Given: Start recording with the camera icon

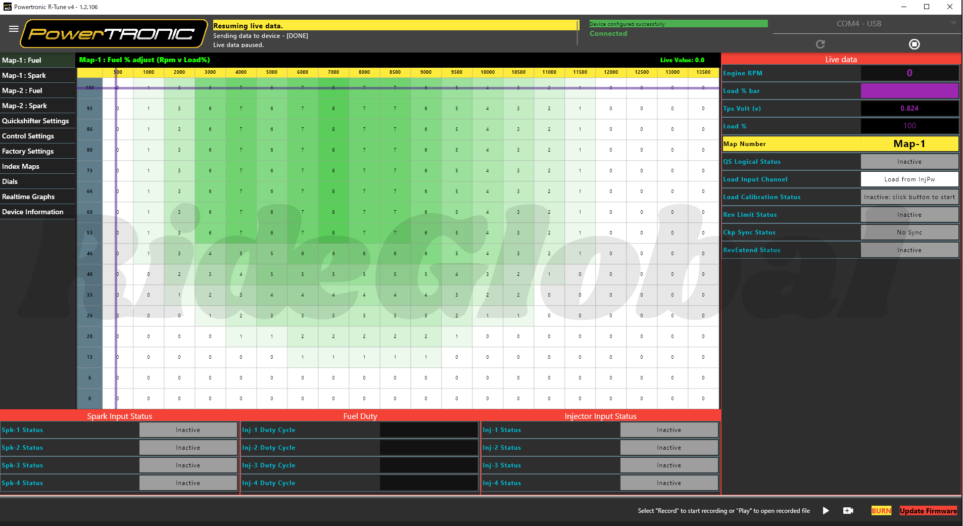Looking at the screenshot, I should pos(848,511).
